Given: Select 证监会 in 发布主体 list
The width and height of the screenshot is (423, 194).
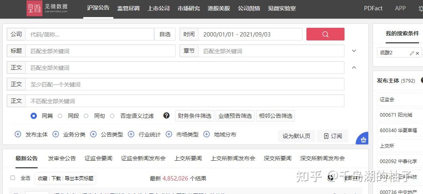Looking at the screenshot, I should tap(400, 99).
